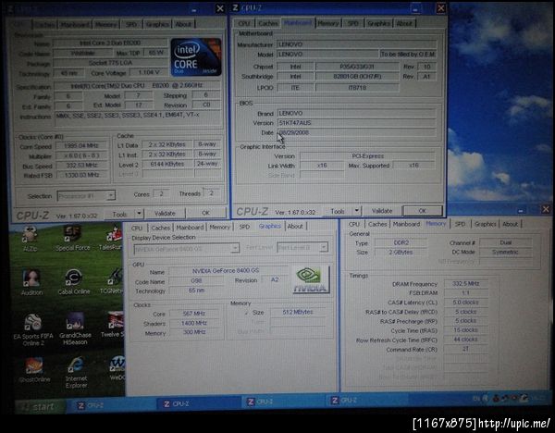The image size is (555, 433).
Task: Click the CPU-Z title bar icon of the Mainboard window
Action: coord(235,7)
